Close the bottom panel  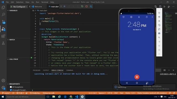[173, 70]
